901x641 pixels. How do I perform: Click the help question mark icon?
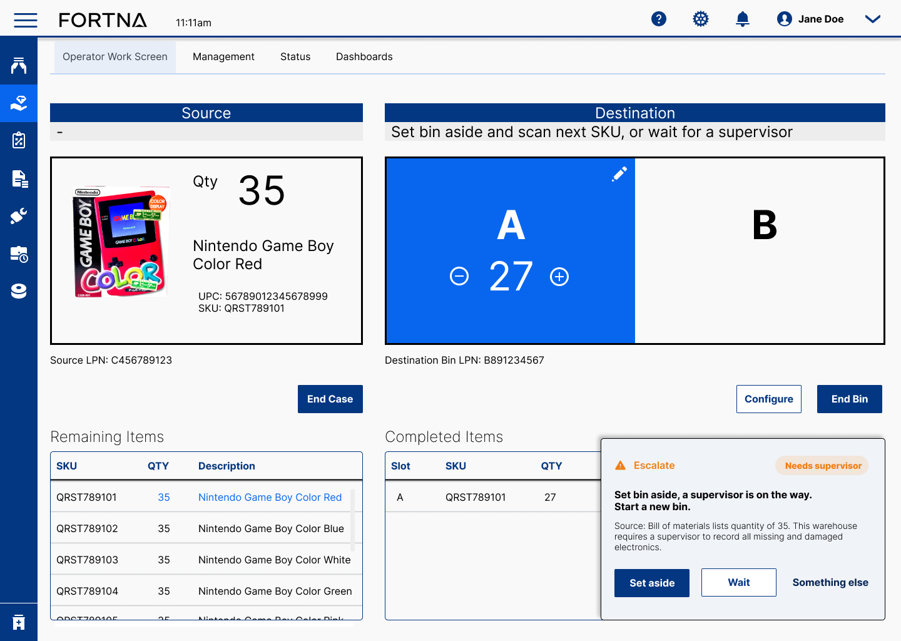point(659,19)
